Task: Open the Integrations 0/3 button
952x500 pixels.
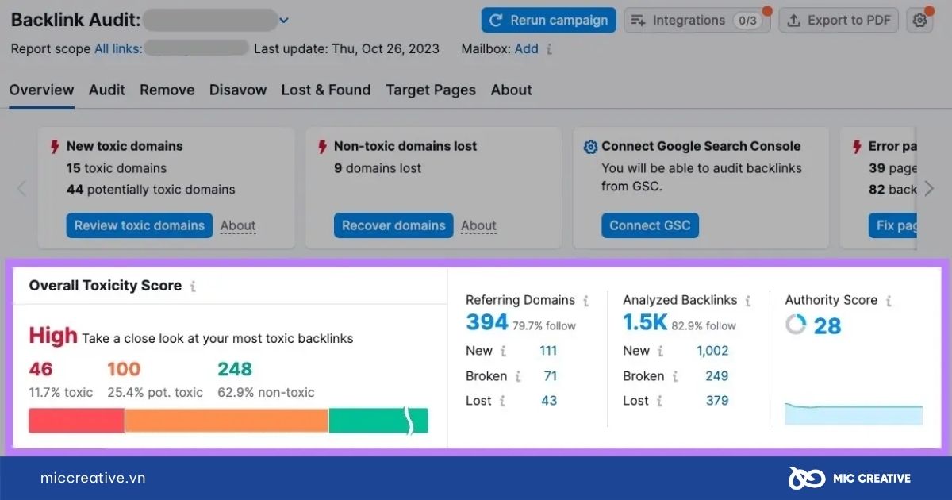Action: [697, 21]
